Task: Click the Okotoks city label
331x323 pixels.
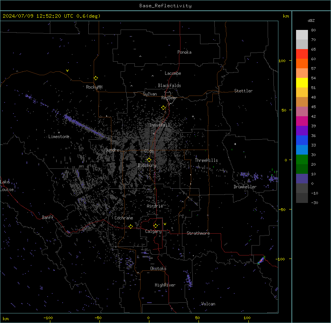Action: click(x=158, y=269)
